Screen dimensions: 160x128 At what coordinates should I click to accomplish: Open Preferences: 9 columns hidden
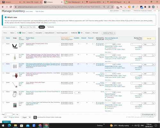(143, 11)
